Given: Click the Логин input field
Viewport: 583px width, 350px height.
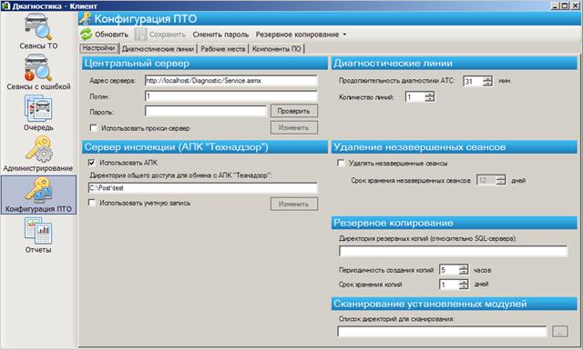Looking at the screenshot, I should pos(231,96).
